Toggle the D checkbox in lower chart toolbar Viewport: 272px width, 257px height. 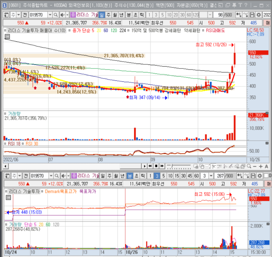(266, 176)
